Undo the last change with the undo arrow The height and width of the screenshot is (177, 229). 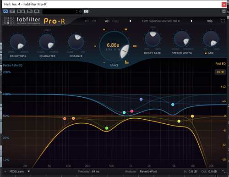pos(87,21)
